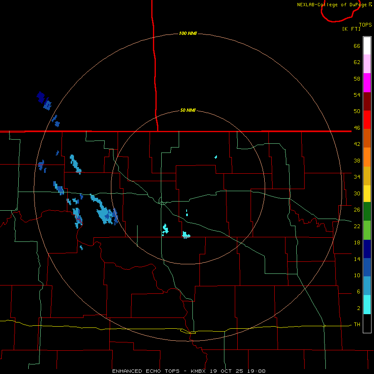Click the 100 NMI range ring label
Image resolution: width=374 pixels, height=374 pixels.
coord(188,33)
